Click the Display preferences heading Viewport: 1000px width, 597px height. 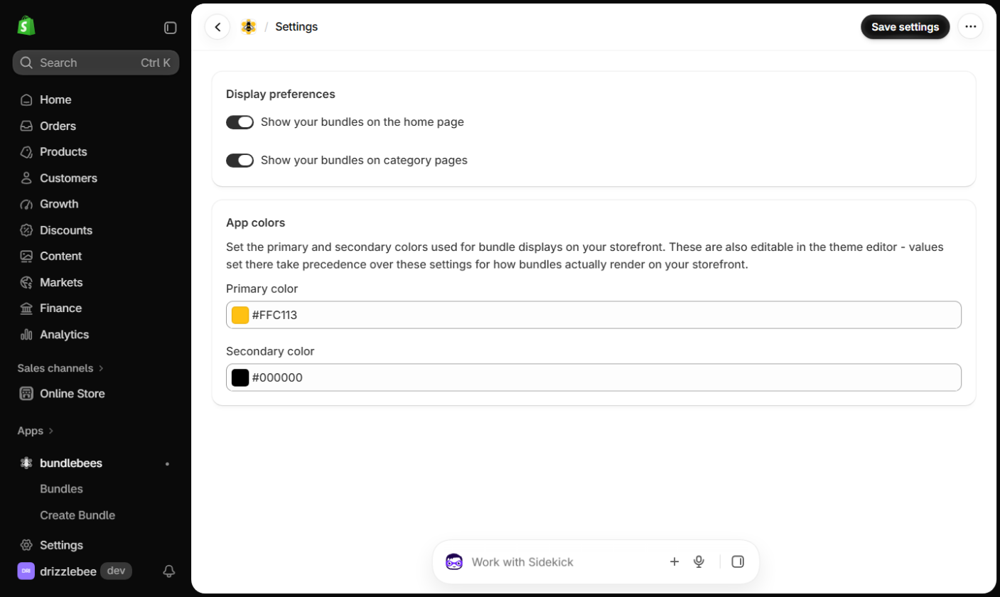281,94
